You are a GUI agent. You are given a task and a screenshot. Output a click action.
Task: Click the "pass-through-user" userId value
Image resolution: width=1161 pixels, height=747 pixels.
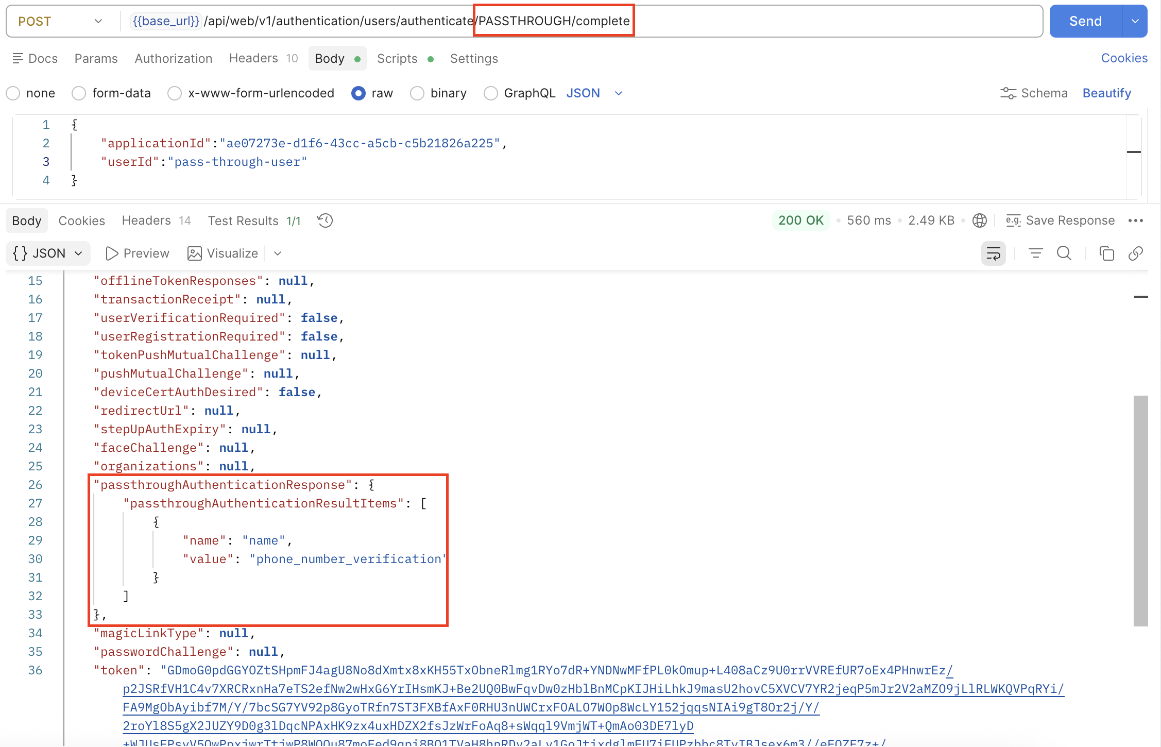click(x=237, y=162)
